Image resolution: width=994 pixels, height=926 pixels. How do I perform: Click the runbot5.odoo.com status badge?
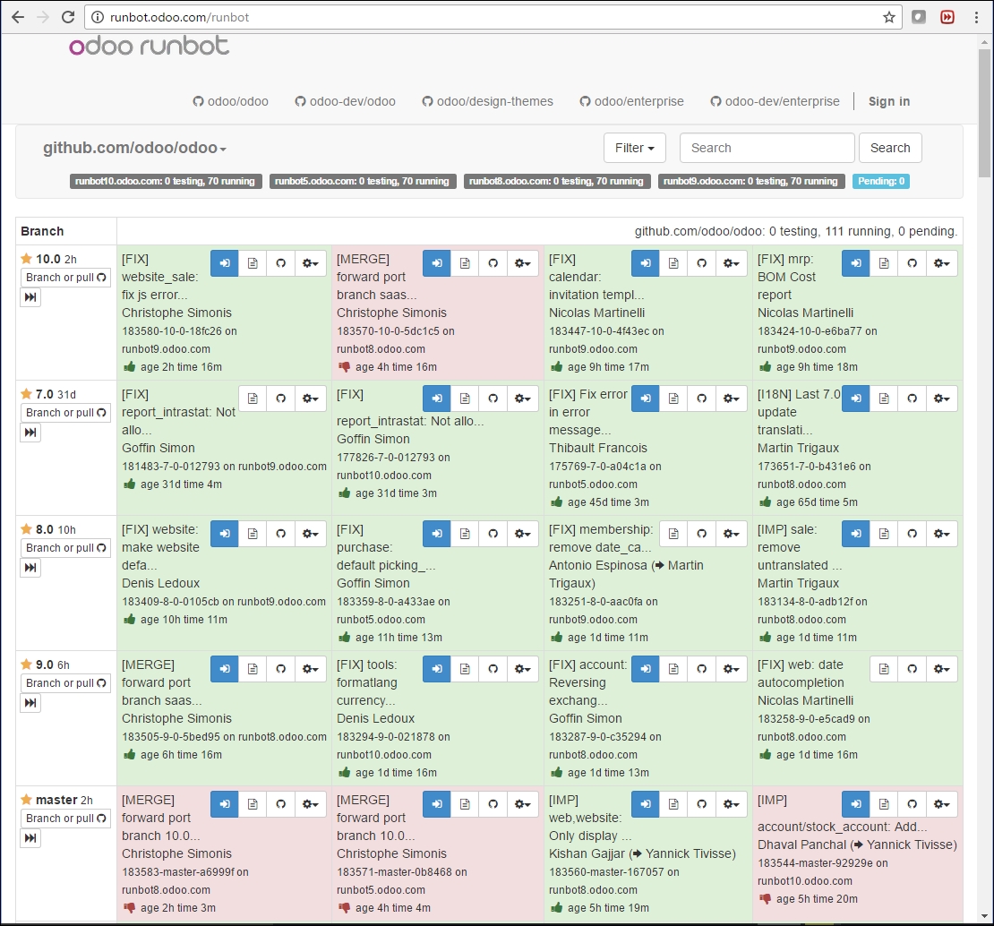coord(362,181)
